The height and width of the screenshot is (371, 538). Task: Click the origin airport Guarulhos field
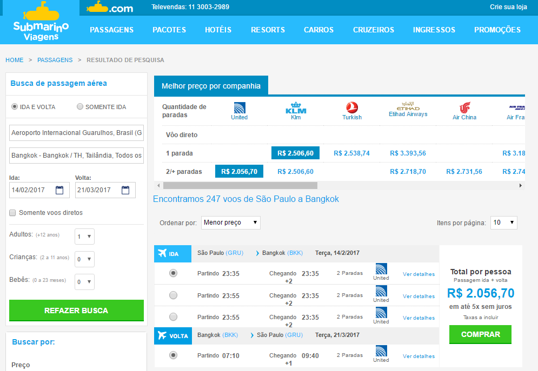tap(76, 132)
